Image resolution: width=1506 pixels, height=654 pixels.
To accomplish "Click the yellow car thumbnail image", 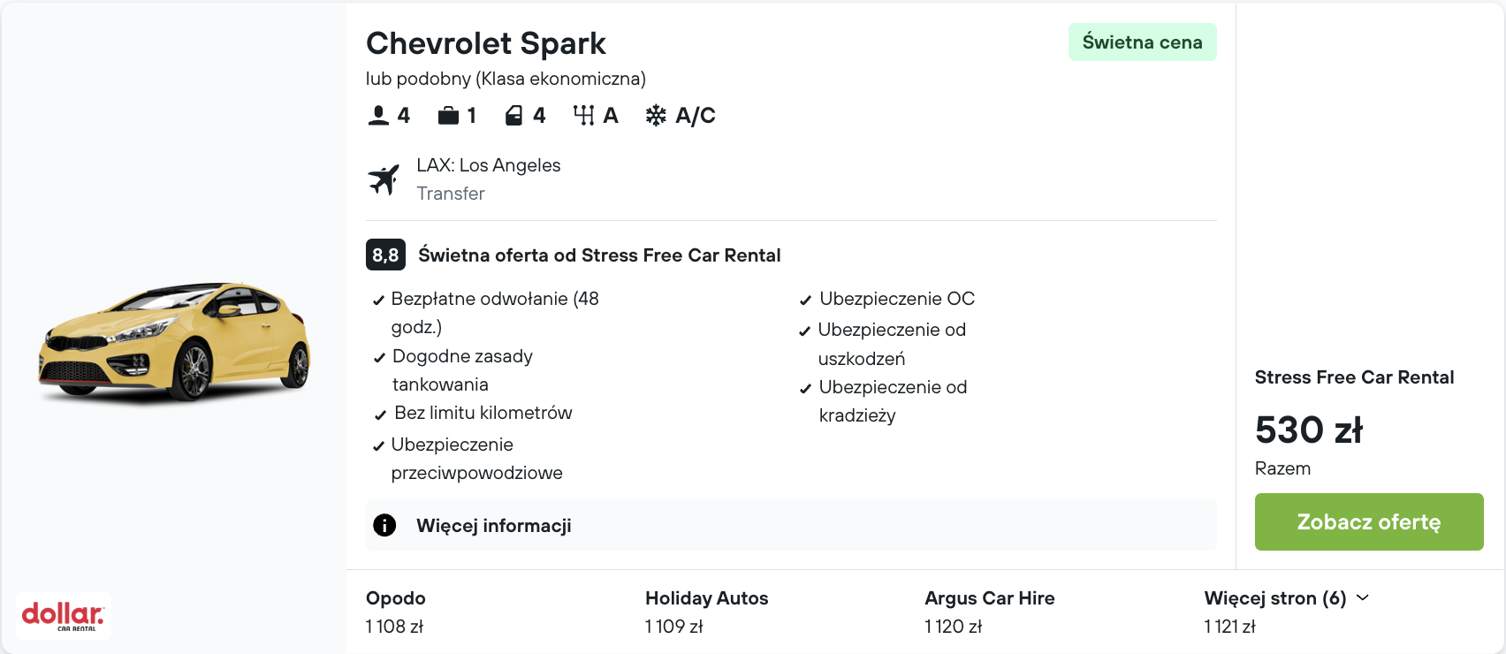I will click(x=174, y=342).
